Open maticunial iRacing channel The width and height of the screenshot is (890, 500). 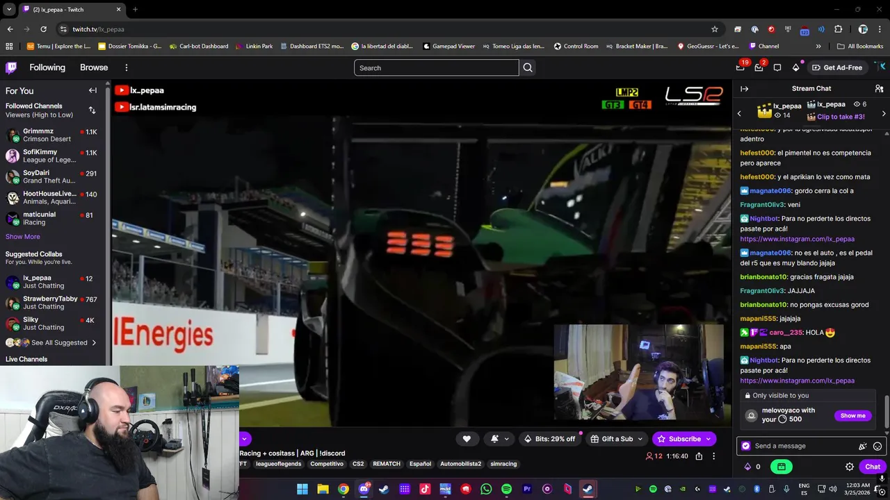(x=53, y=218)
